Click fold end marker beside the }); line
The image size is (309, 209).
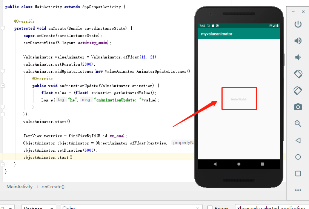3,114
